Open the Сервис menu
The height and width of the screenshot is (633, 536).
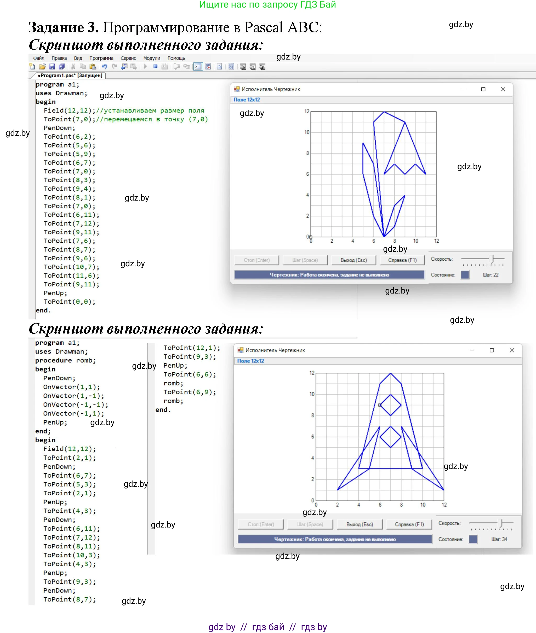[128, 58]
